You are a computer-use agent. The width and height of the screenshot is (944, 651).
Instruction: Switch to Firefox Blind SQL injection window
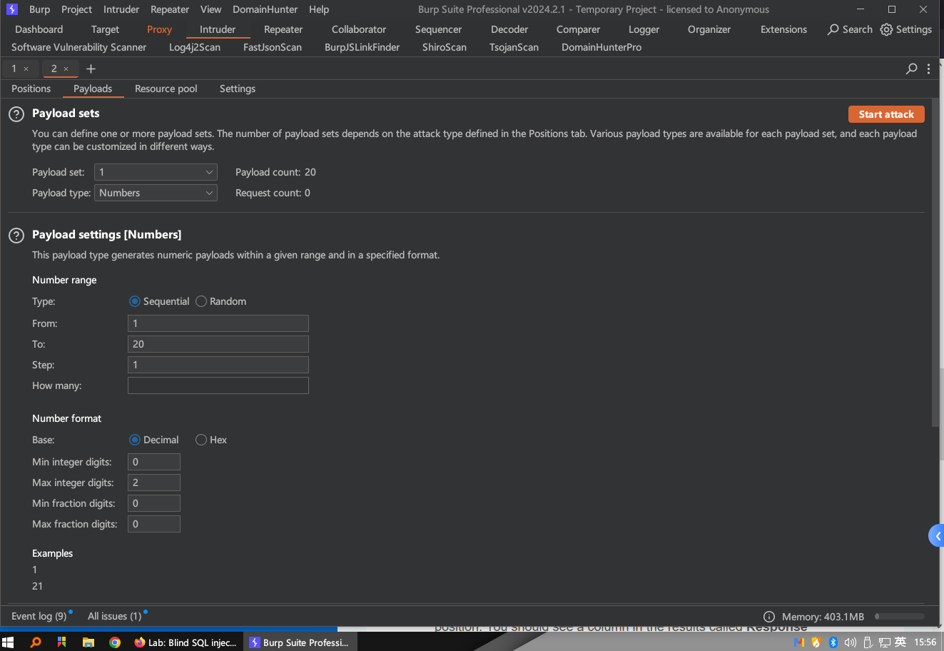point(186,642)
